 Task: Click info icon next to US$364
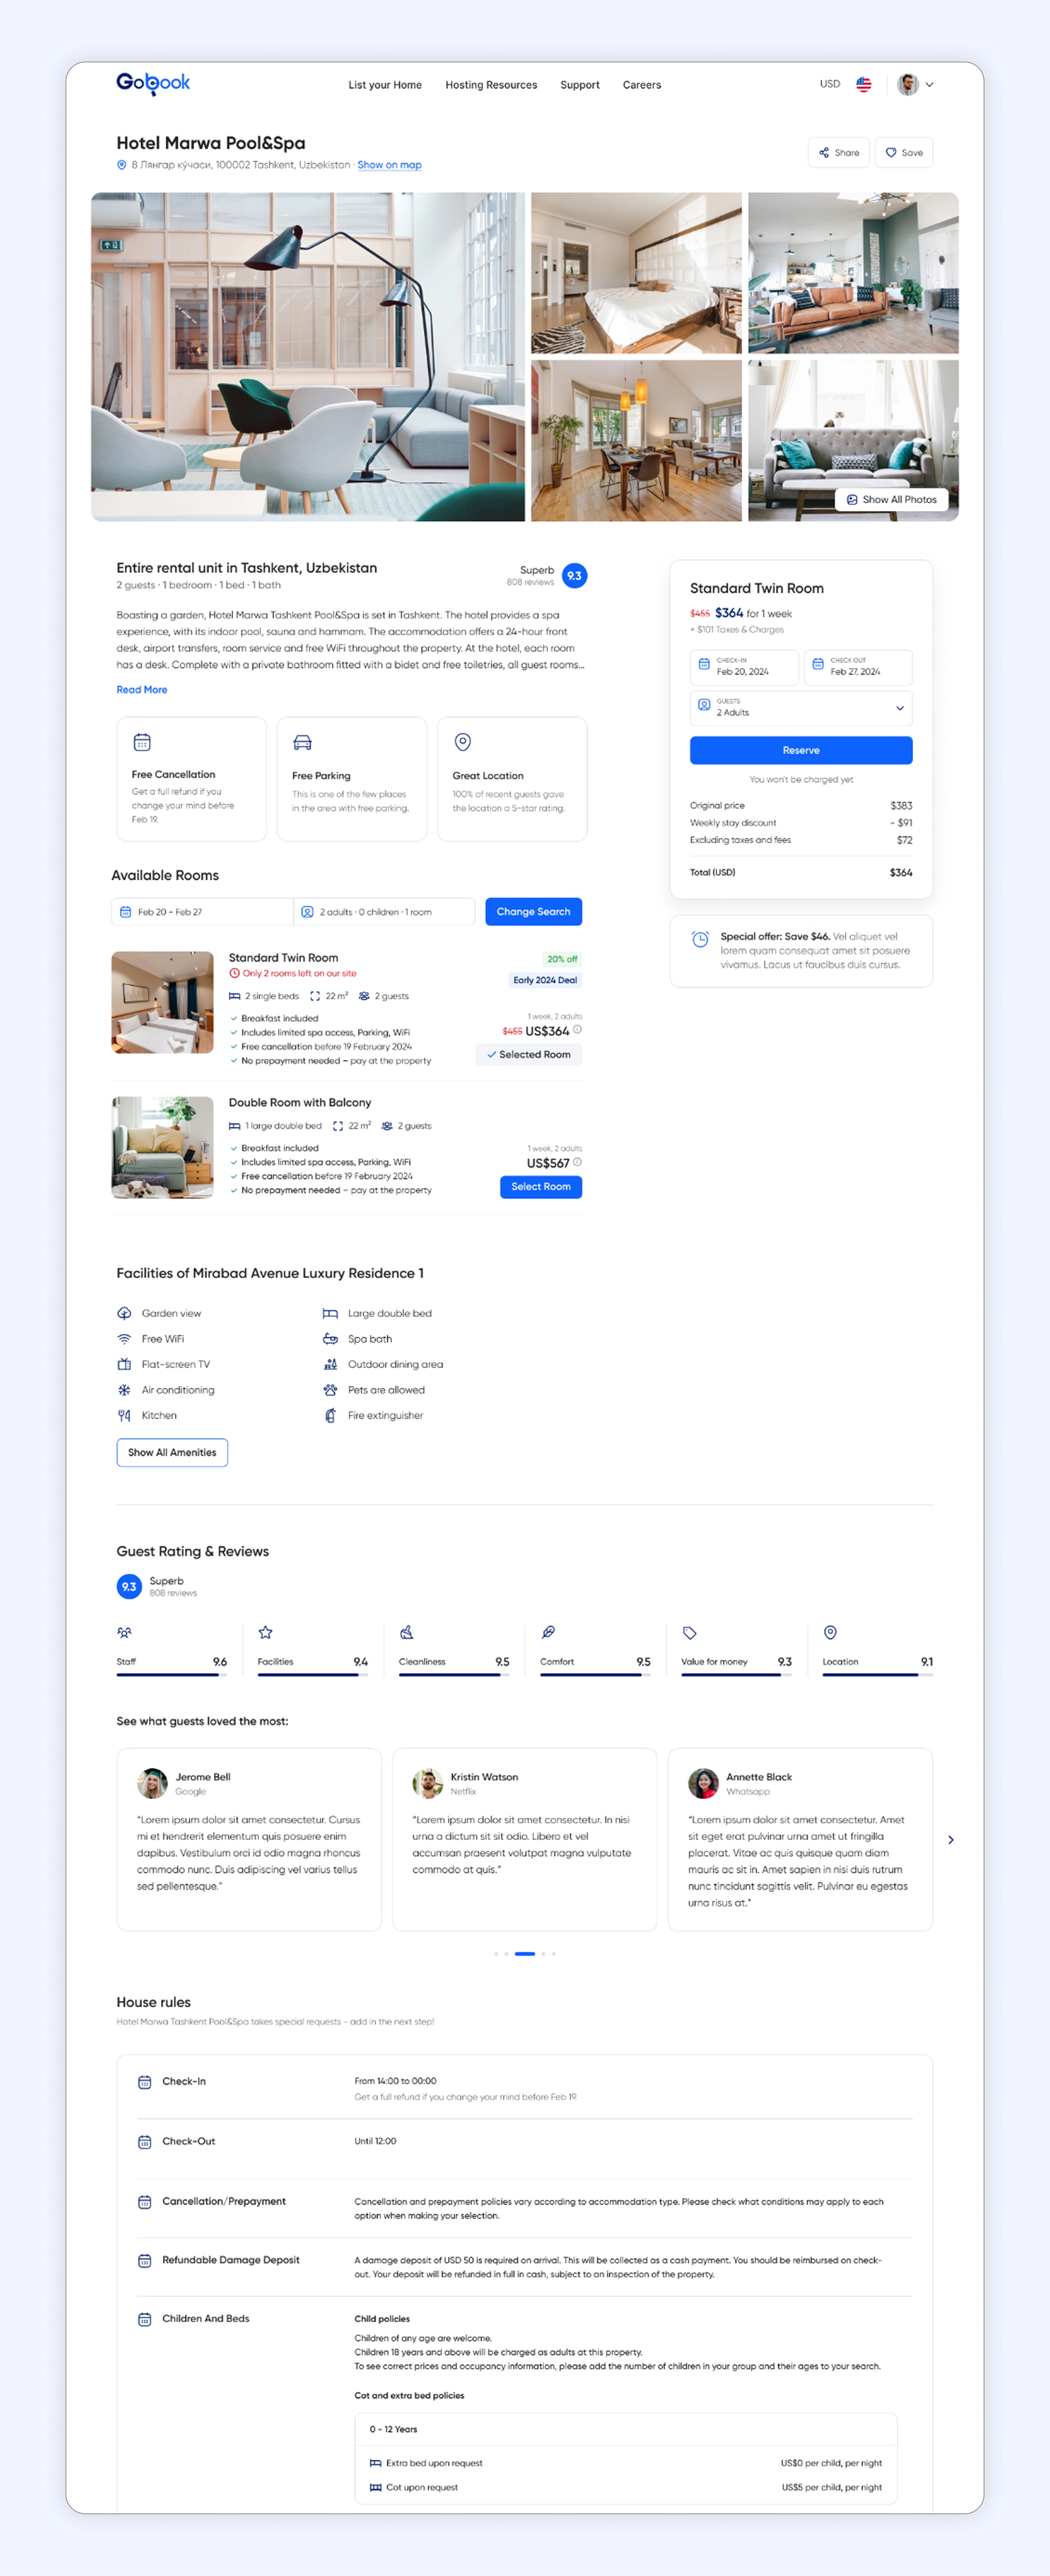click(578, 1030)
